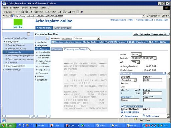Switch to the Einstellungen tab

[62, 28]
